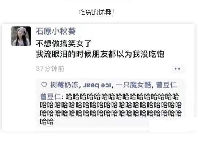Select commenter name 曾豆仁 before the colon
Viewport: 198px width, 146px height.
51,97
